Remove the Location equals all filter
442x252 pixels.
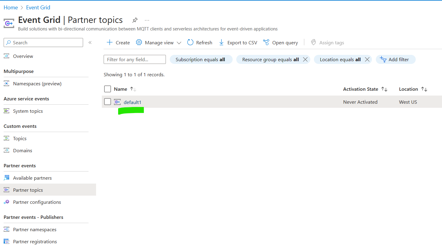click(367, 59)
